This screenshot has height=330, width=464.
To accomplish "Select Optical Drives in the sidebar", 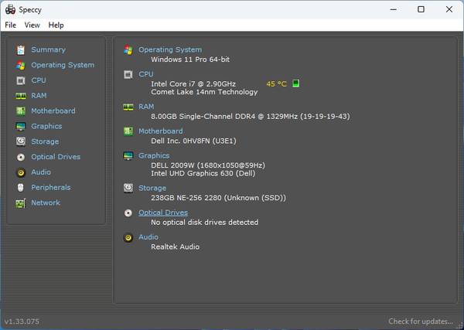I will pos(56,157).
